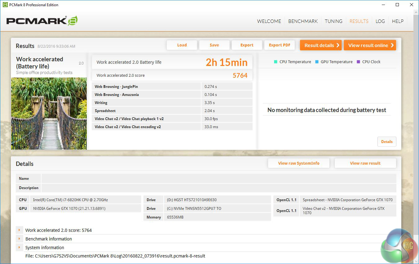The height and width of the screenshot is (264, 419).
Task: Click the PCMark 8 title bar app icon
Action: [x=5, y=5]
